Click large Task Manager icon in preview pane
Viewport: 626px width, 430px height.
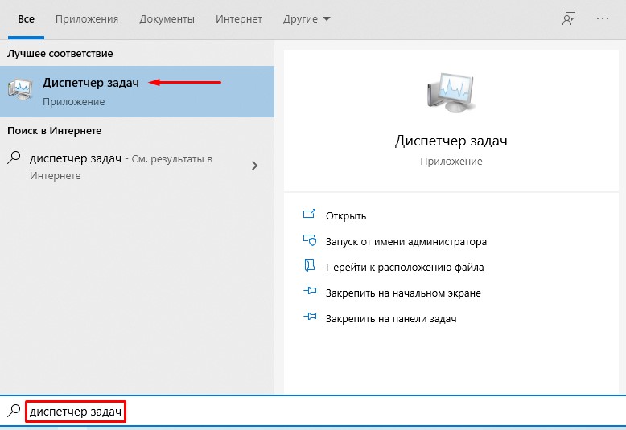pyautogui.click(x=451, y=92)
